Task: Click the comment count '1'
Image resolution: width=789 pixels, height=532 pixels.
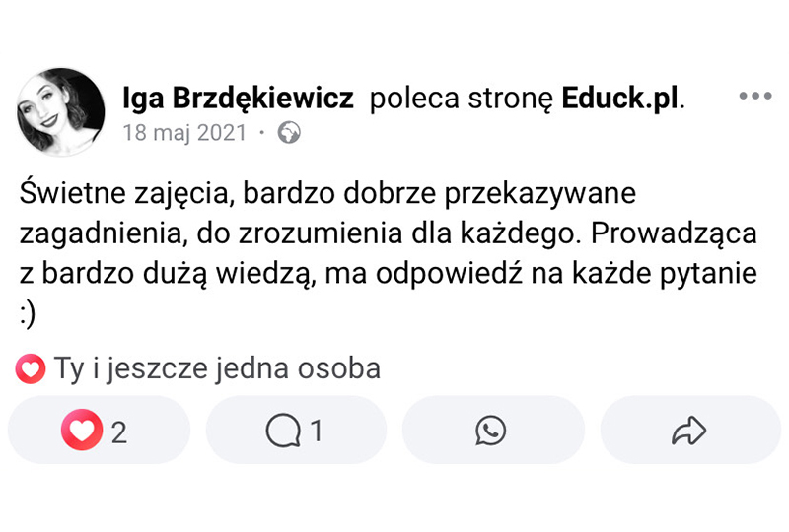Action: (317, 432)
